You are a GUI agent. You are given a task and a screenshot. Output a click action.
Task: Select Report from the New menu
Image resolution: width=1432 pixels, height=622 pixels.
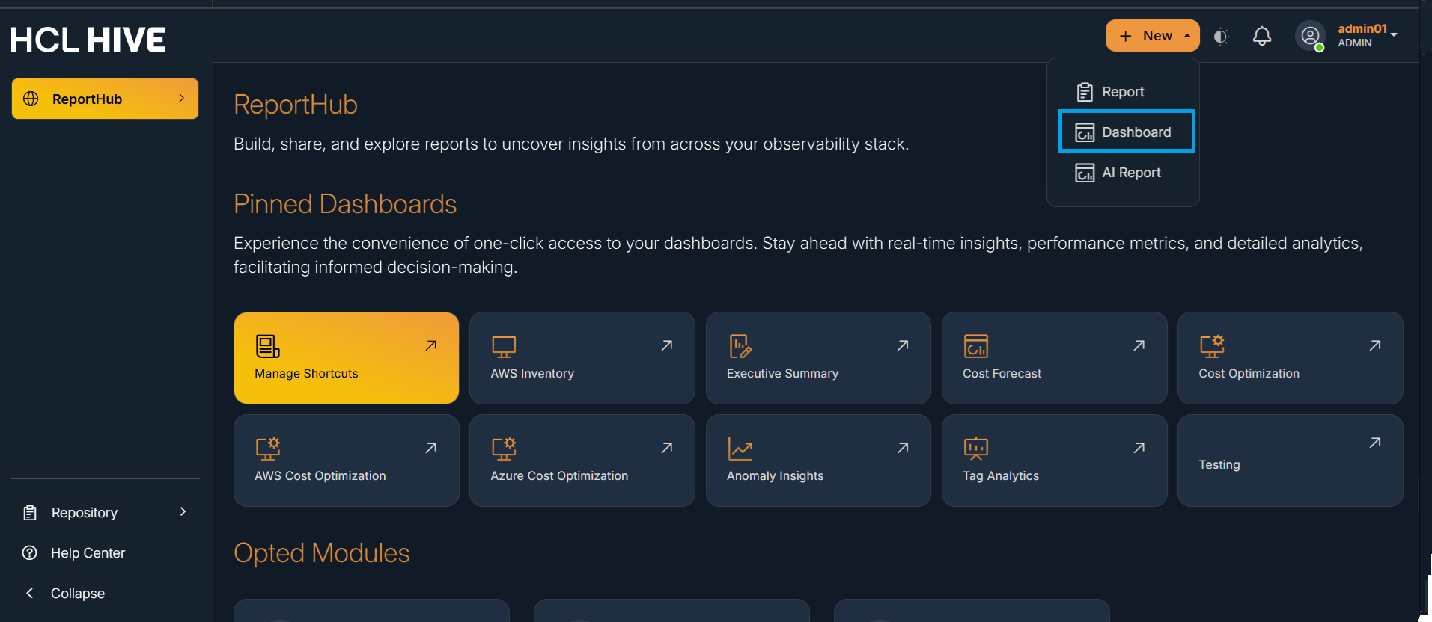point(1122,92)
